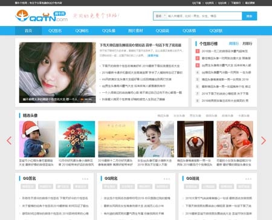This screenshot has width=272, height=220.
Task: Click the 个性排行榜 panel title
Action: pyautogui.click(x=209, y=44)
